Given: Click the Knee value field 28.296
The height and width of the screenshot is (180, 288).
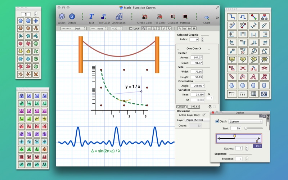Looking at the screenshot, I should tap(198, 95).
